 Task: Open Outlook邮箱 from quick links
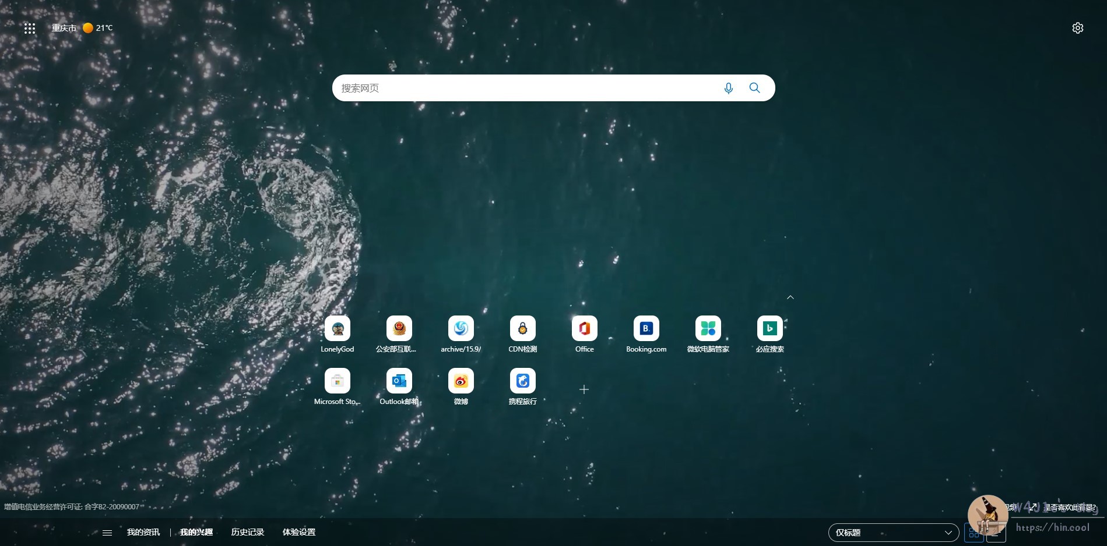pyautogui.click(x=398, y=380)
